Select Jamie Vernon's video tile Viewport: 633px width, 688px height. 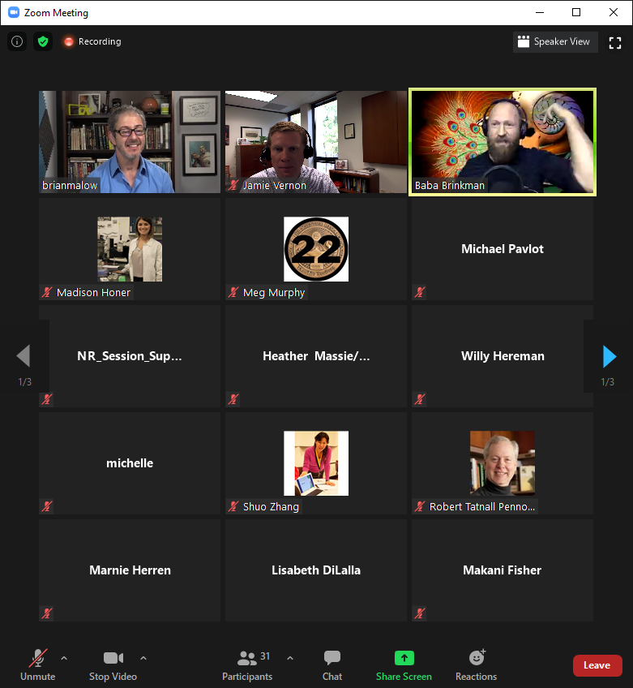coord(316,142)
